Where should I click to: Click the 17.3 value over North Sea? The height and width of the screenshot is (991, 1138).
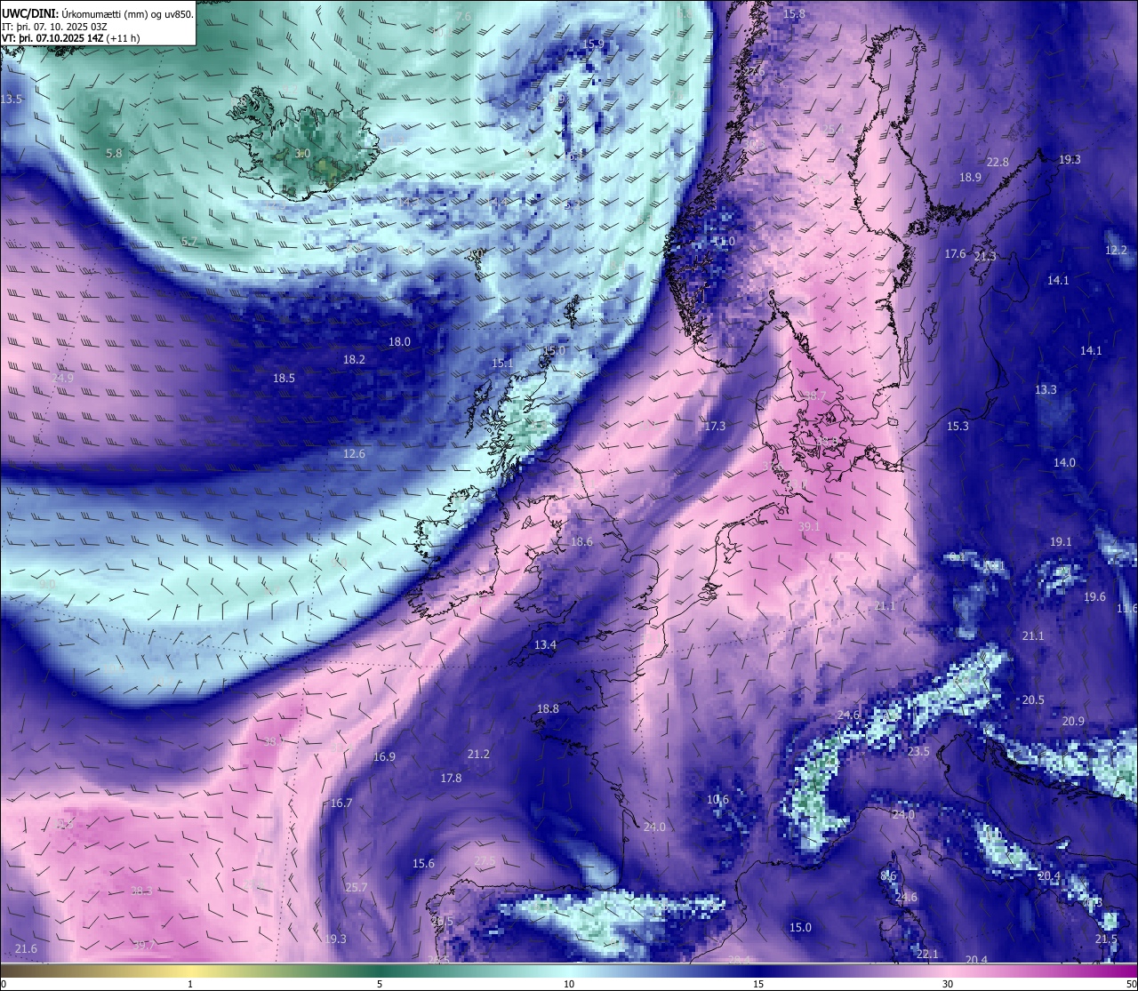click(715, 427)
